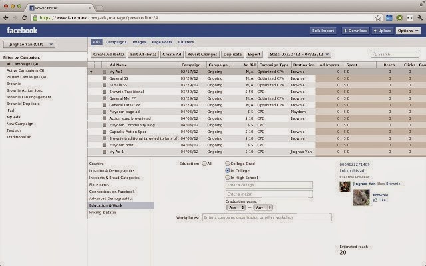Click pause icon for Playdom page ad
This screenshot has height=266, width=426.
click(105, 112)
